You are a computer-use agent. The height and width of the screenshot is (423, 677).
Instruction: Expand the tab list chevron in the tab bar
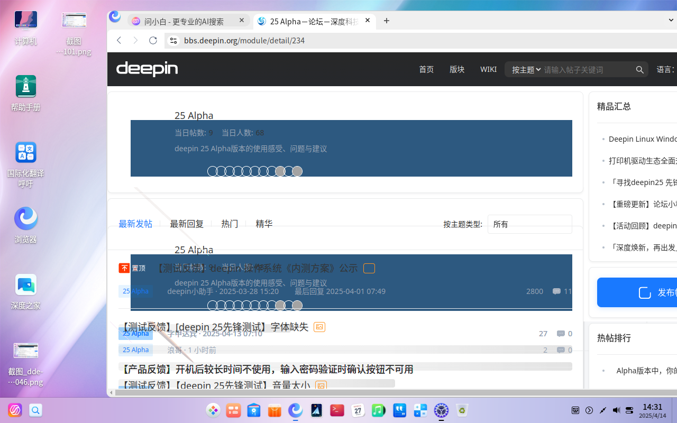[671, 21]
